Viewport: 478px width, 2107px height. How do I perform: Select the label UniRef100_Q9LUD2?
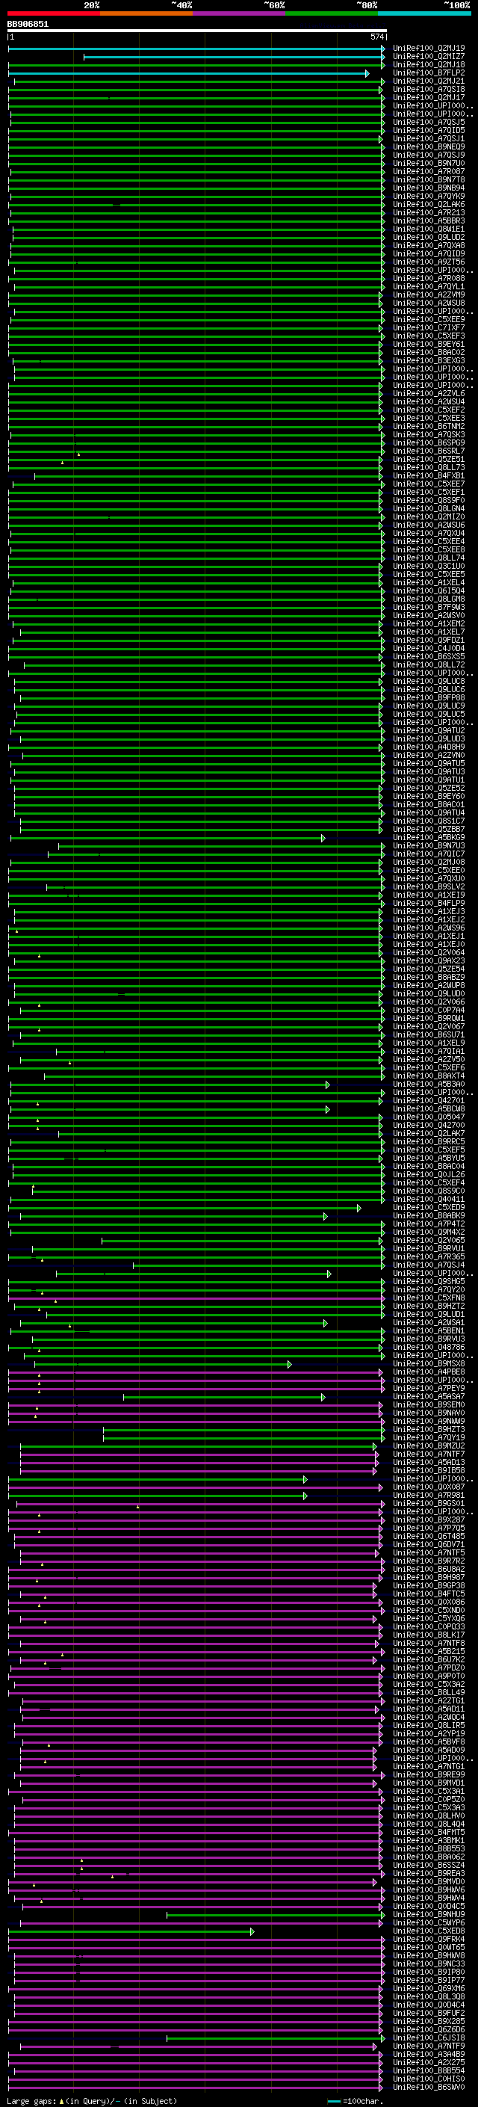click(429, 237)
